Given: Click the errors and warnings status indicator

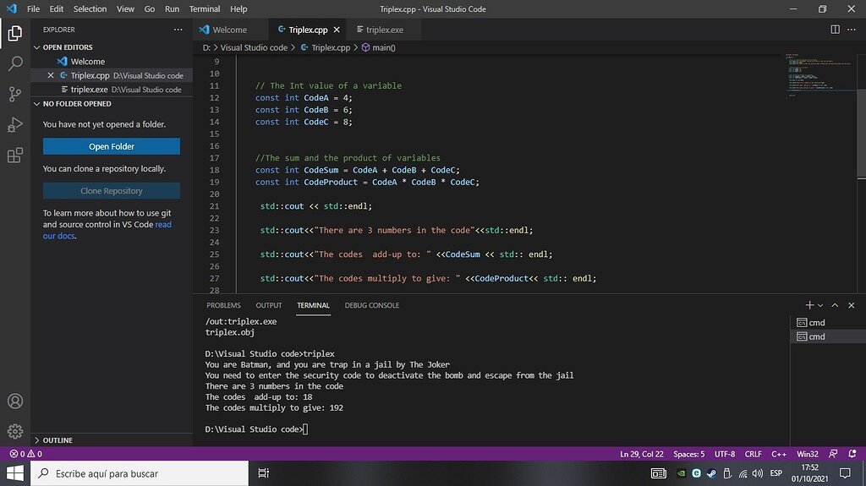Looking at the screenshot, I should pyautogui.click(x=25, y=454).
